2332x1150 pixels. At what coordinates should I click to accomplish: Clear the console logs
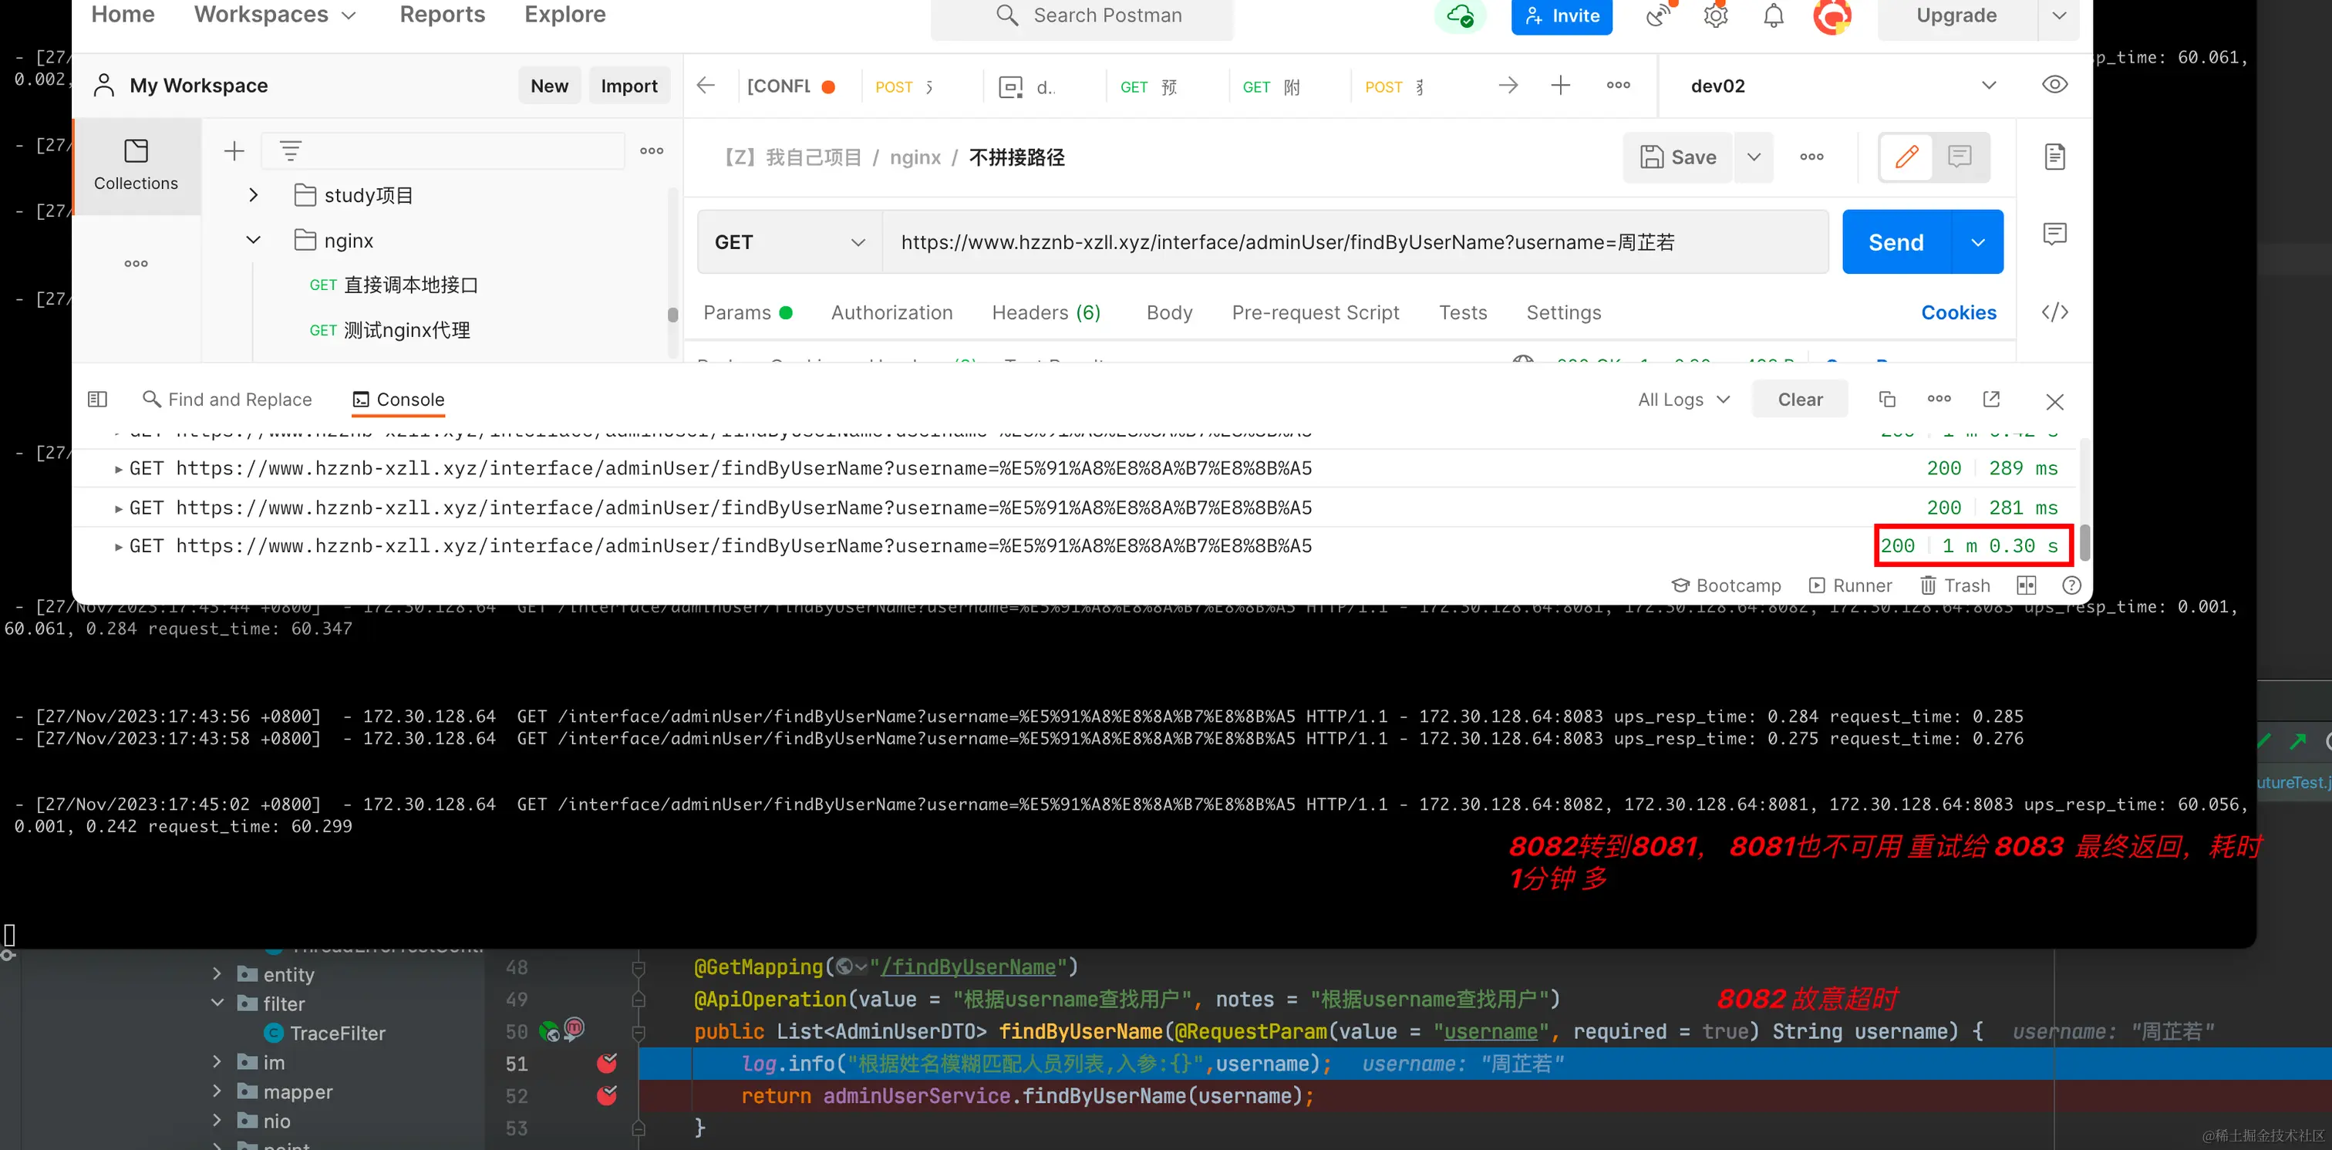tap(1800, 400)
